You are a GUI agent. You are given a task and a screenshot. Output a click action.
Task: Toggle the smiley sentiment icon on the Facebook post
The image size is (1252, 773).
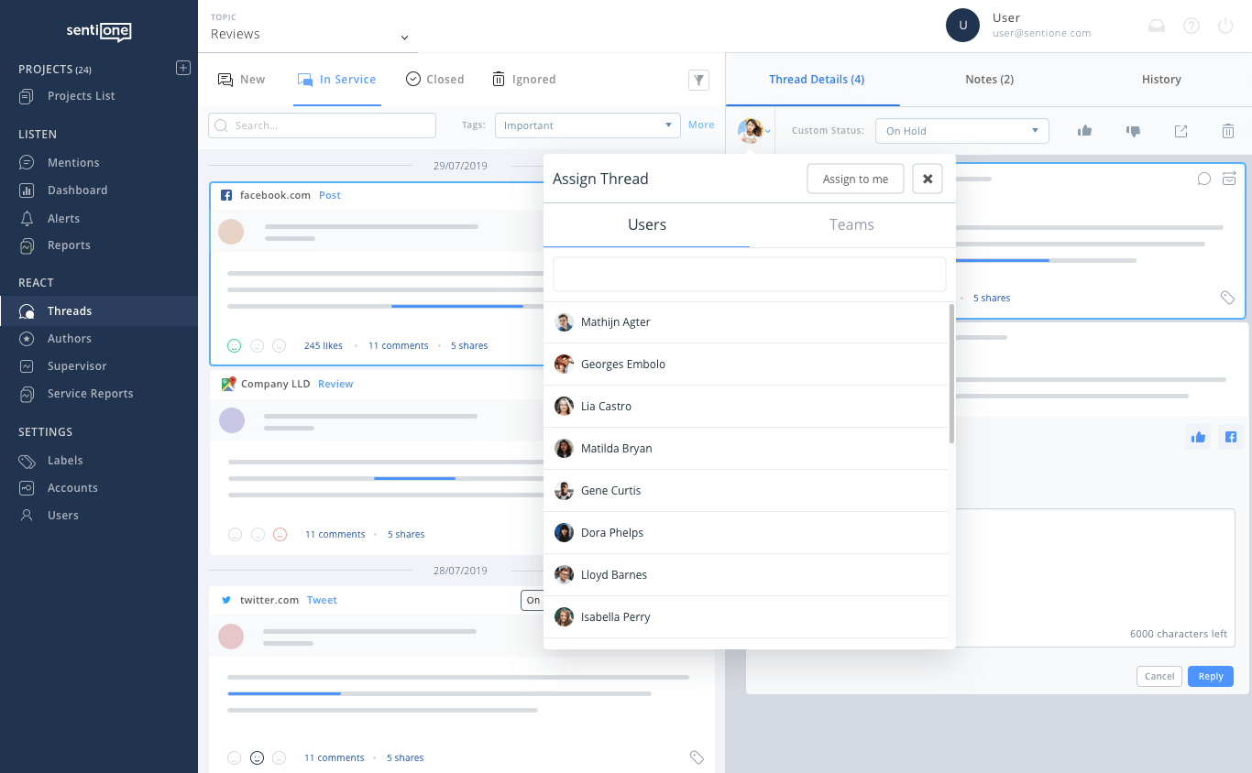[x=234, y=345]
